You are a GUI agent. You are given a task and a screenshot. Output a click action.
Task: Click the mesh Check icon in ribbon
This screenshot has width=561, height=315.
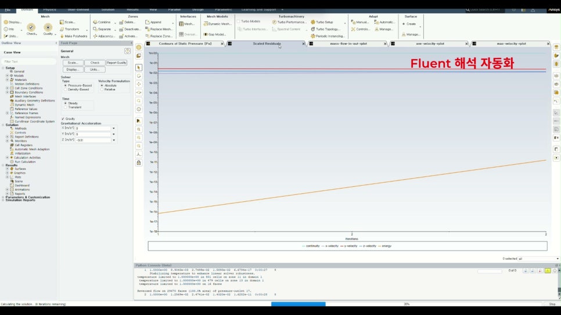click(x=31, y=27)
